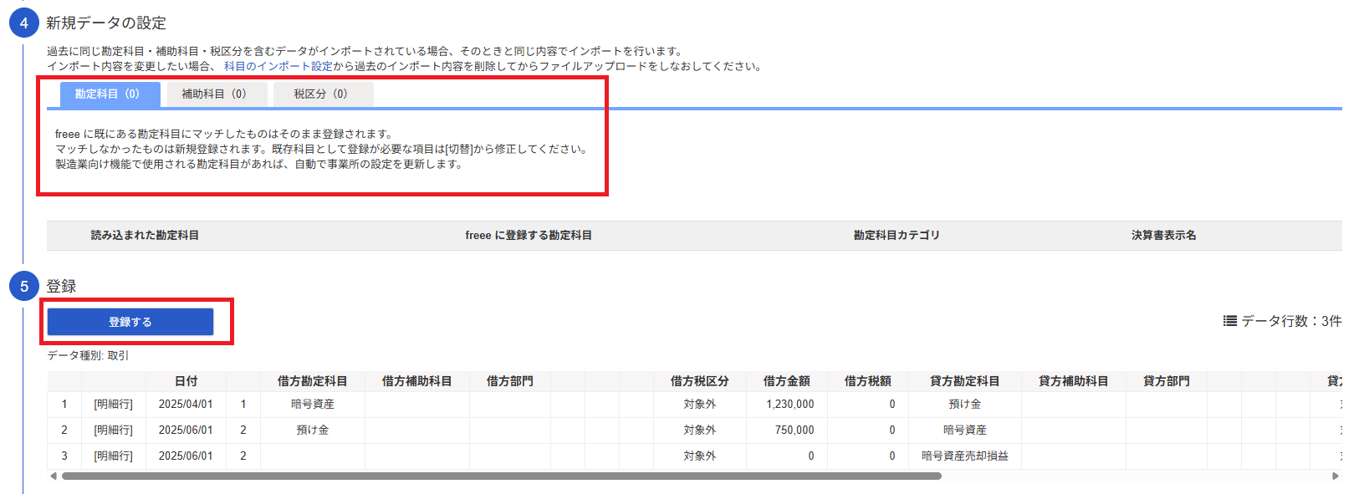Select the 2025/04/01 date cell
The image size is (1364, 494).
point(186,405)
